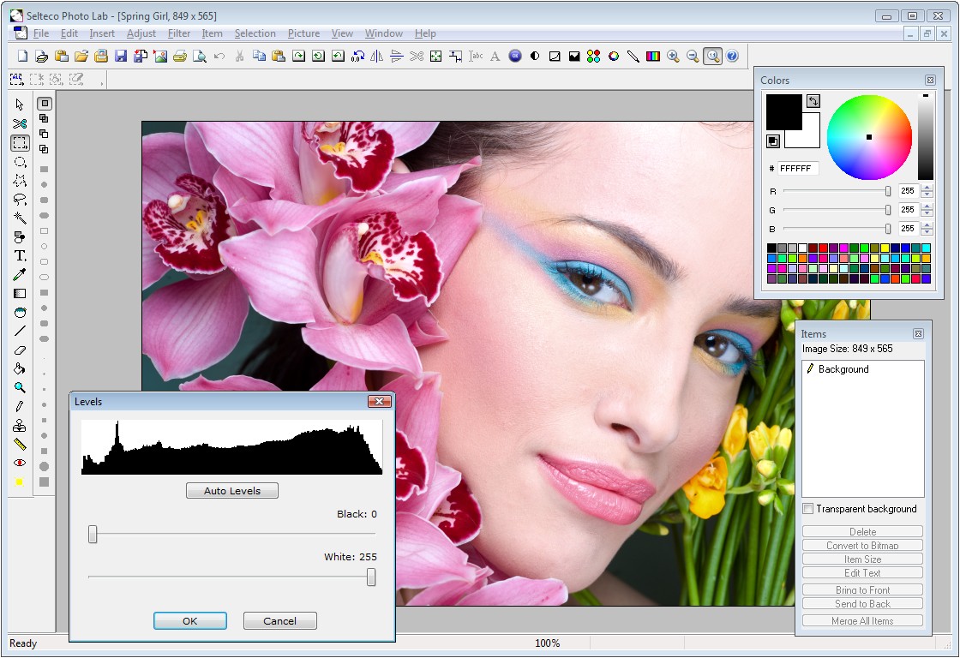Select the Magic Wand tool
Image resolution: width=960 pixels, height=658 pixels.
click(x=20, y=218)
